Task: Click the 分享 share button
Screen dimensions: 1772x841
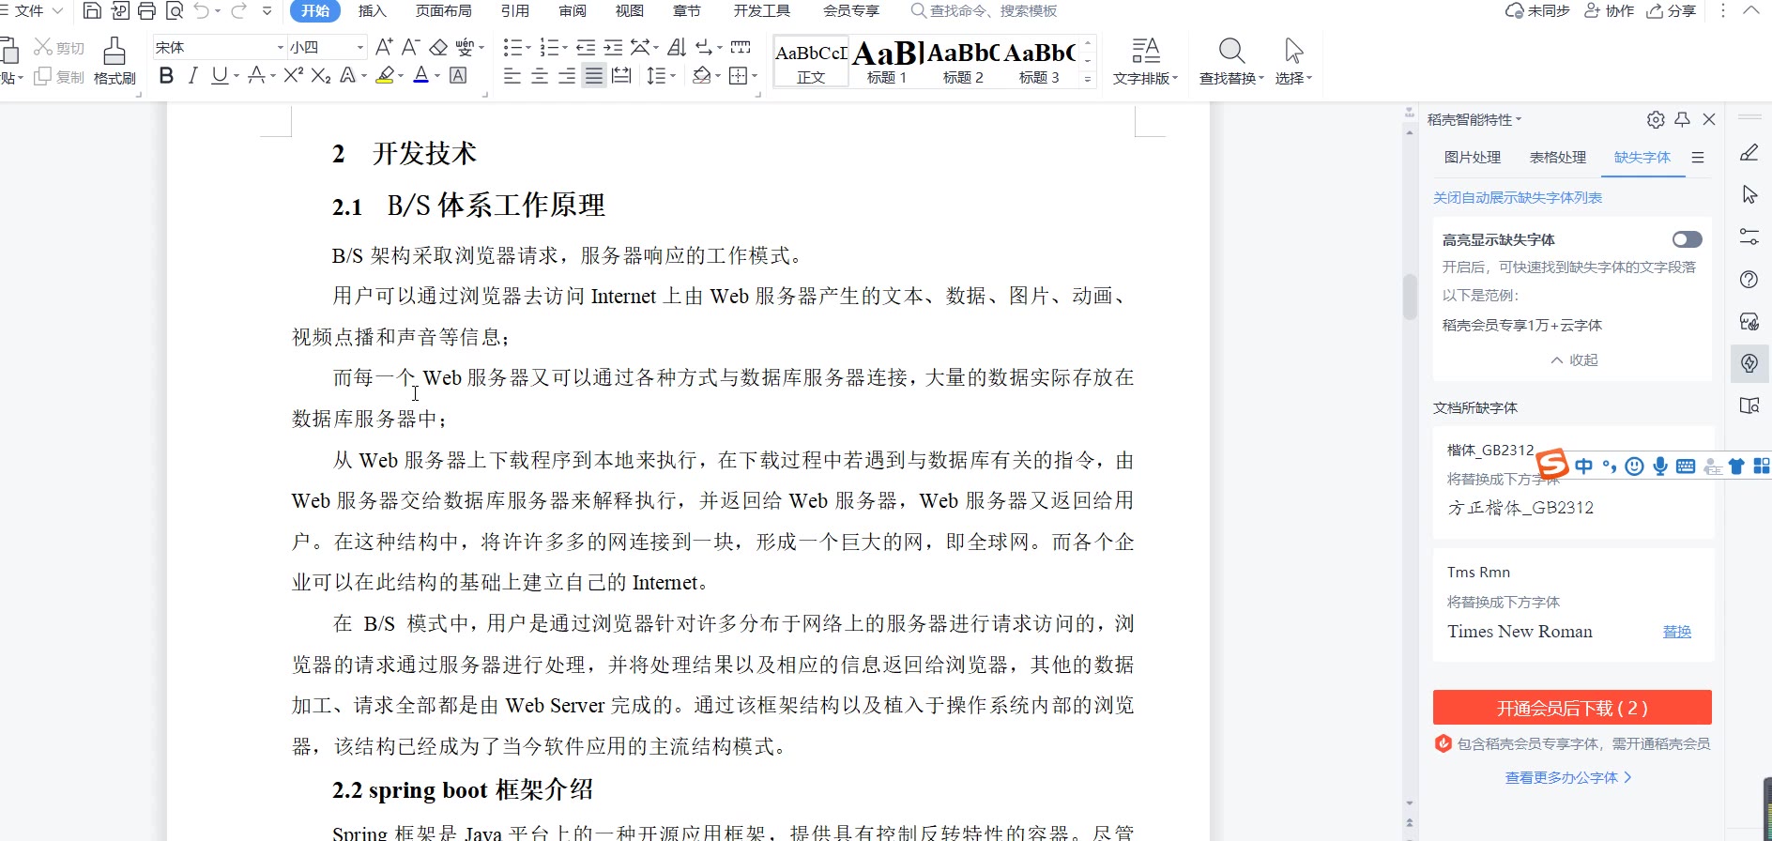Action: pos(1671,10)
